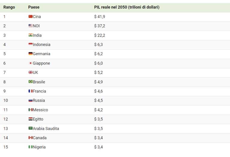Click the France flag icon
The height and width of the screenshot is (157, 230).
(x=31, y=91)
